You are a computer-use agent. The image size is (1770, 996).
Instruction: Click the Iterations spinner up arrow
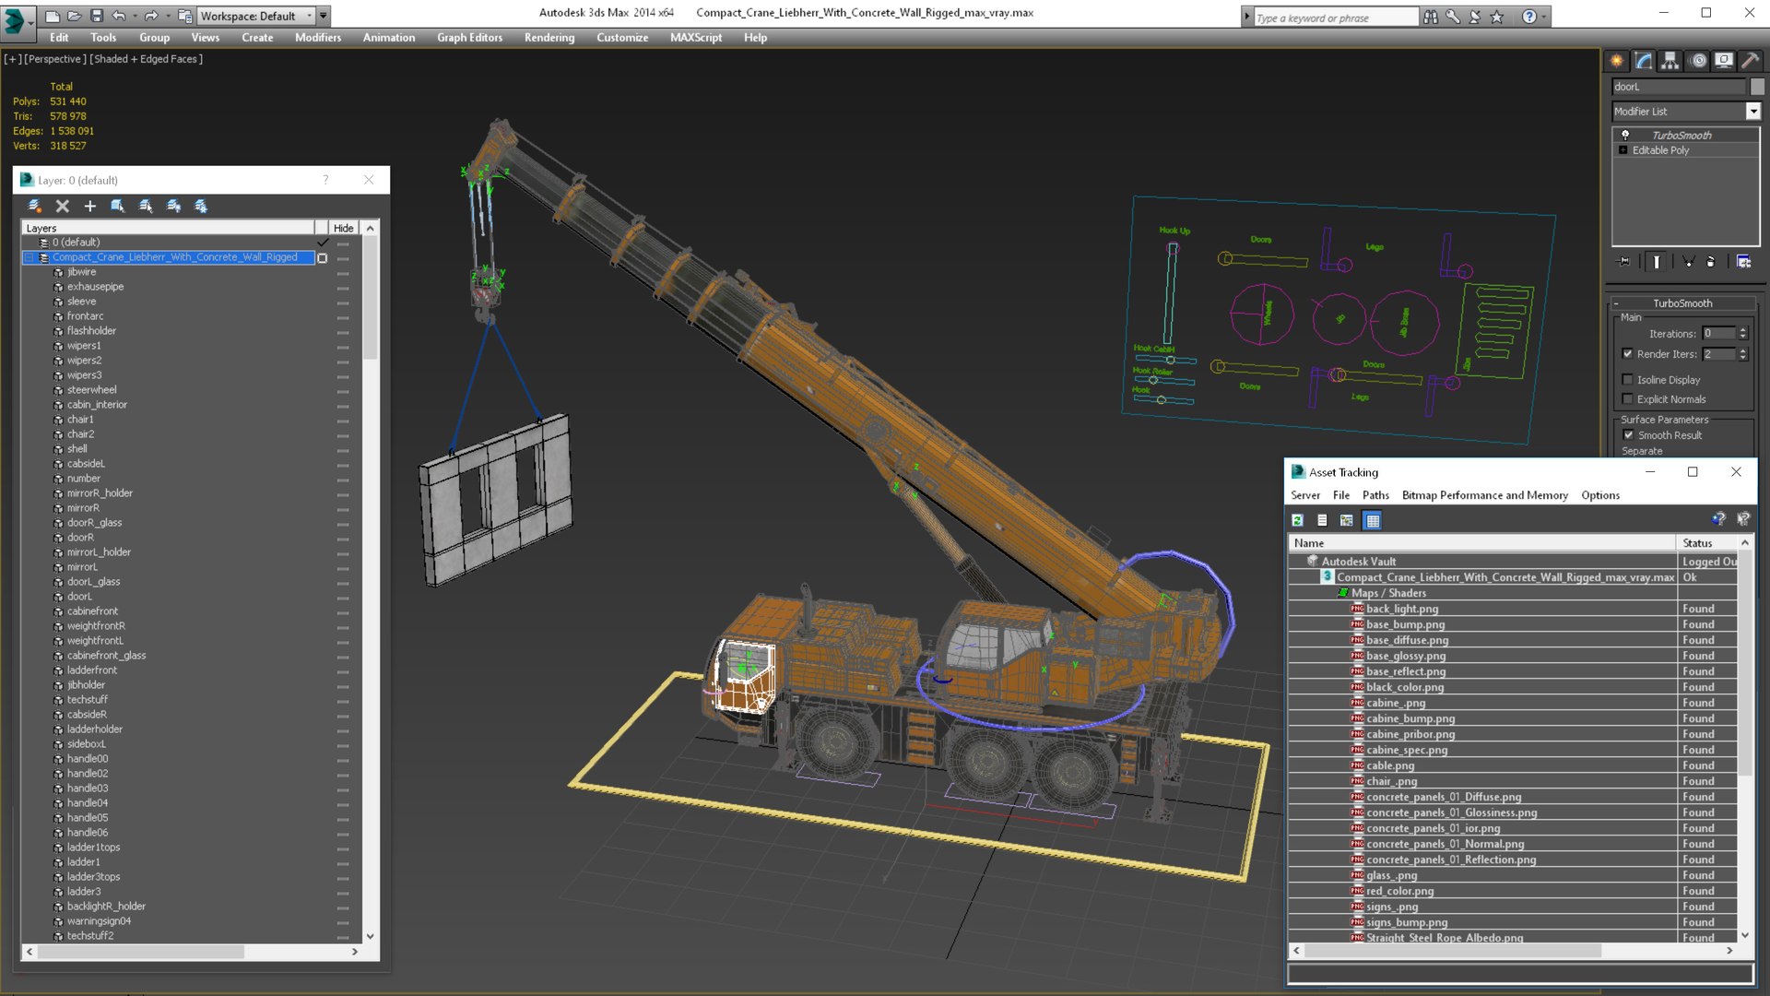[1742, 330]
